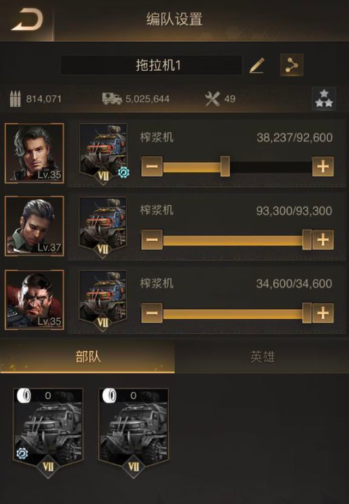Switch to the 英雄 tab
The width and height of the screenshot is (349, 504).
coord(262,357)
